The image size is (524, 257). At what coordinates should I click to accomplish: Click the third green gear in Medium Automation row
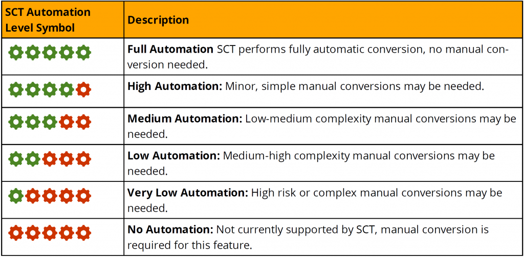pos(50,122)
